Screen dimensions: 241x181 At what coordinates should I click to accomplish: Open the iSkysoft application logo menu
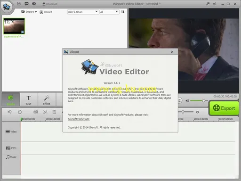point(6,7)
